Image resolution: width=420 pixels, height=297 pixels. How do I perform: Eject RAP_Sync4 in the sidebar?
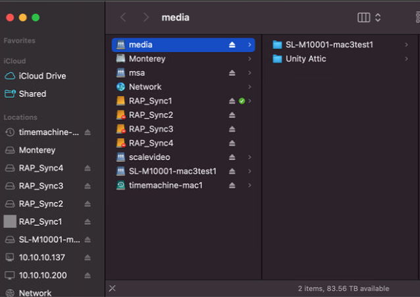point(88,168)
